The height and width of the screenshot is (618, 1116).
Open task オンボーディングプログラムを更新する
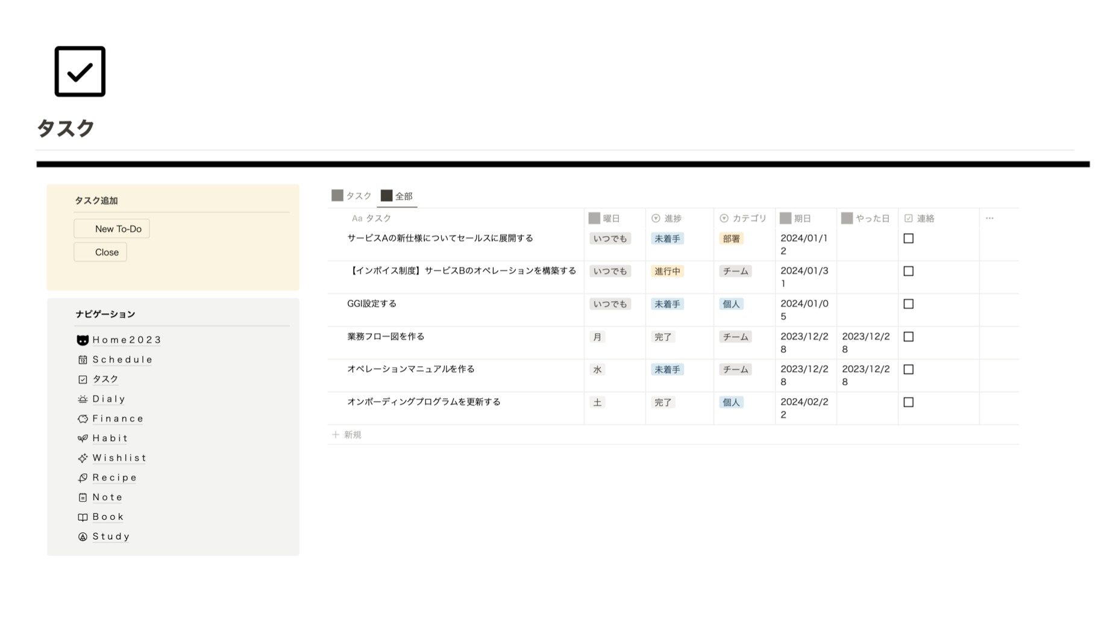point(424,402)
